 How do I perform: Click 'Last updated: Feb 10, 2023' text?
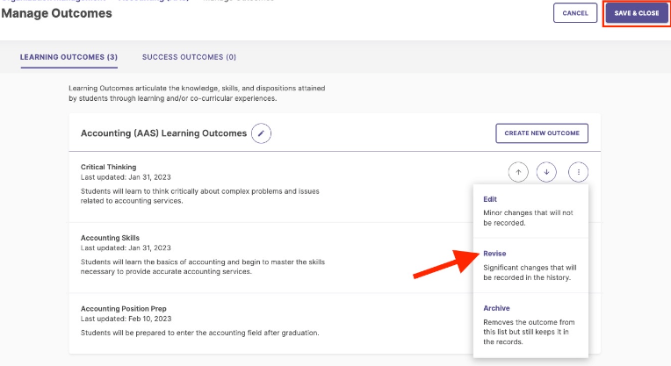point(126,319)
